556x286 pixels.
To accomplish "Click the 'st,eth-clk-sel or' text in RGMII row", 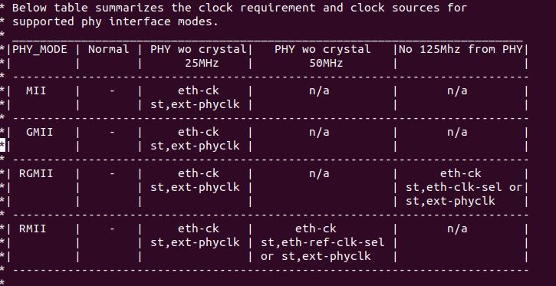I will tap(464, 187).
